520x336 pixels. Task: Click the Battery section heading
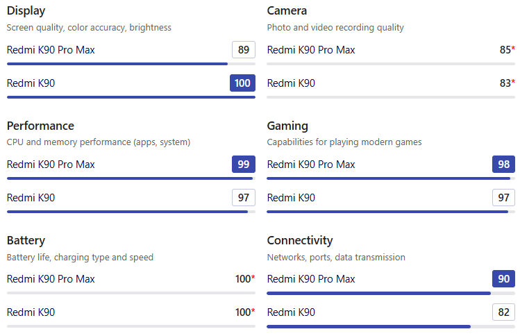click(26, 240)
